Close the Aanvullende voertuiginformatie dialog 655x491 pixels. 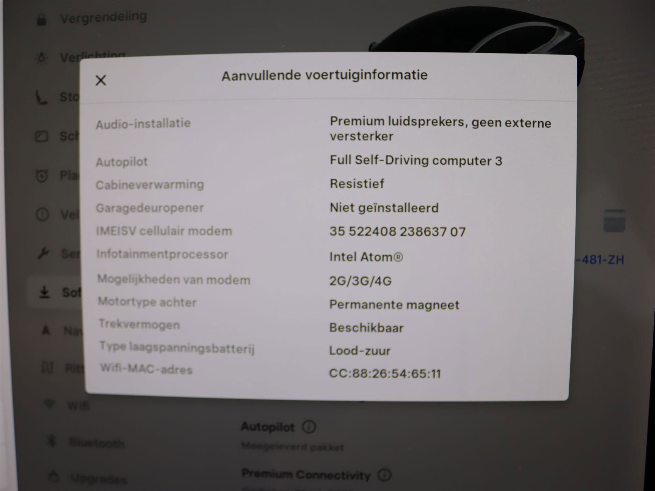point(101,80)
